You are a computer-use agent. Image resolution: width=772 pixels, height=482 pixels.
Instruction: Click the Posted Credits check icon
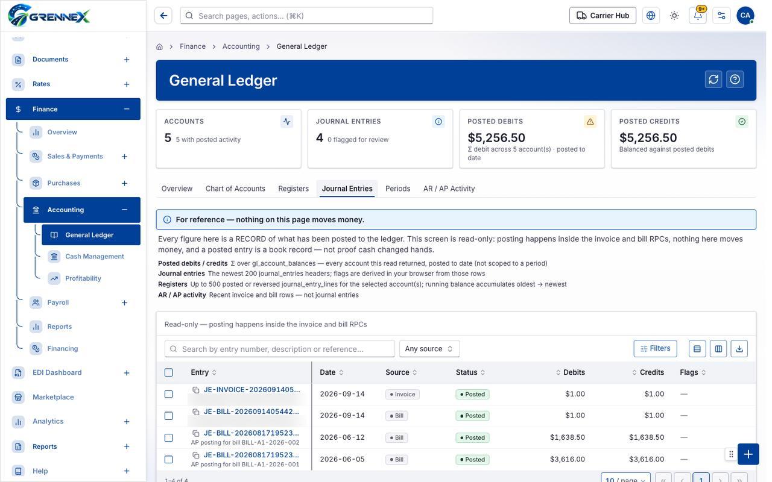[742, 122]
